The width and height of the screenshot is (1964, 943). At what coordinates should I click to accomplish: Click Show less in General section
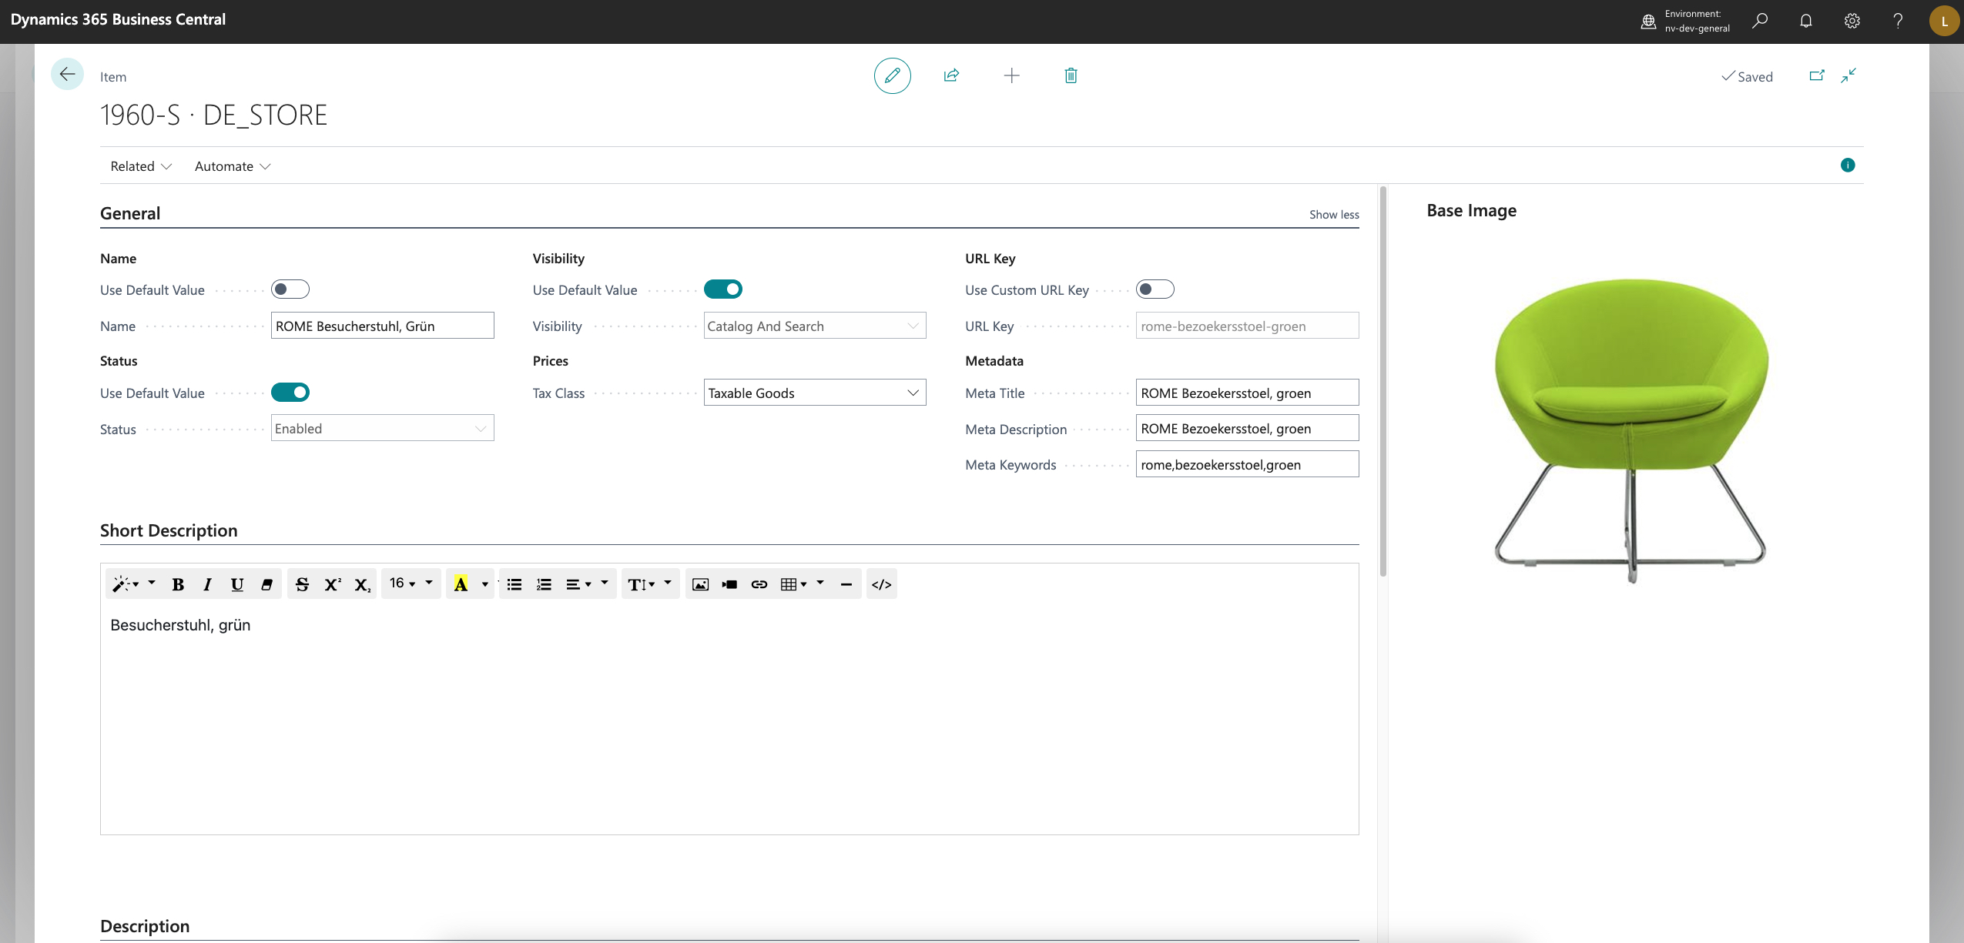(x=1333, y=215)
